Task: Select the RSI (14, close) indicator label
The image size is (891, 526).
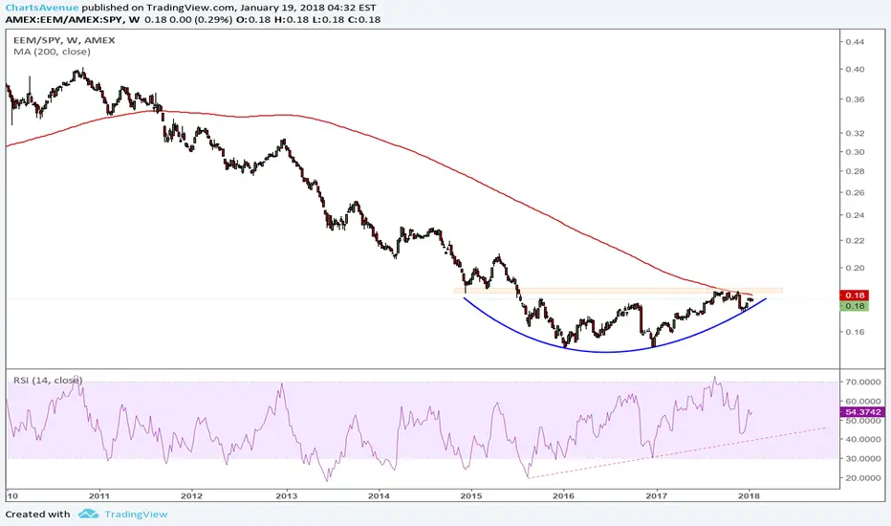Action: point(49,380)
